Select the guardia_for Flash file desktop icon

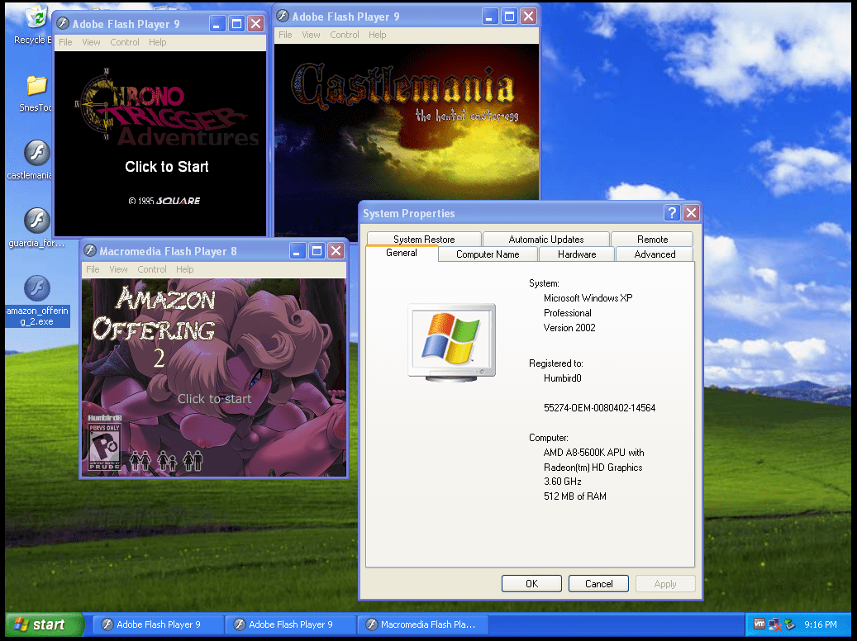[x=35, y=221]
